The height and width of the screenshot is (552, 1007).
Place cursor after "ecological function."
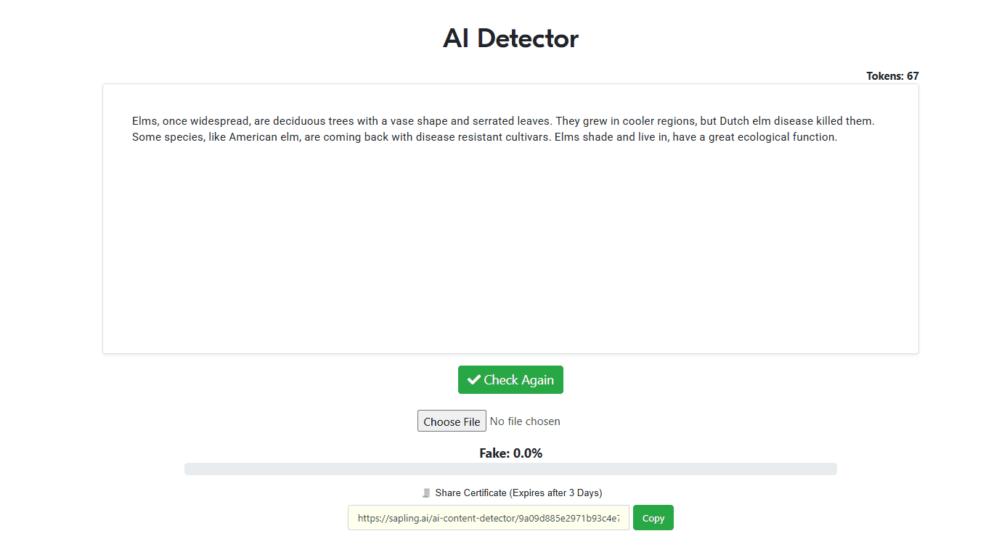click(838, 137)
